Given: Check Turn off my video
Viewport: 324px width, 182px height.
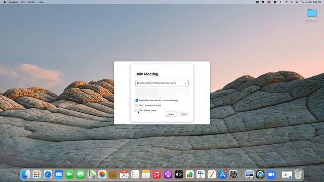Looking at the screenshot, I should tap(137, 110).
